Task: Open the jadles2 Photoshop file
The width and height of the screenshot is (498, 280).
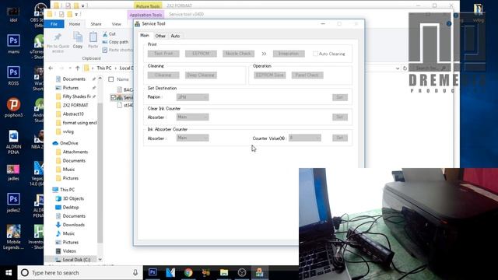Action: [x=13, y=202]
